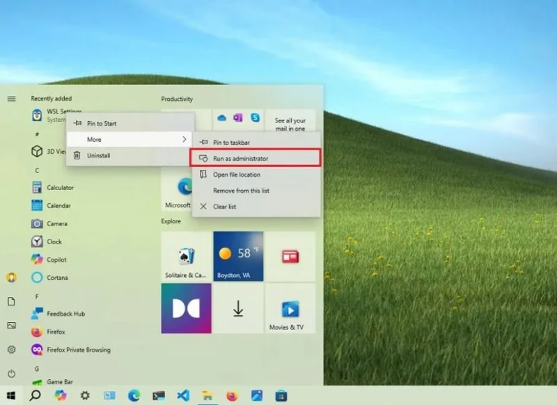557x405 pixels.
Task: Jump via letter C header
Action: (x=37, y=170)
